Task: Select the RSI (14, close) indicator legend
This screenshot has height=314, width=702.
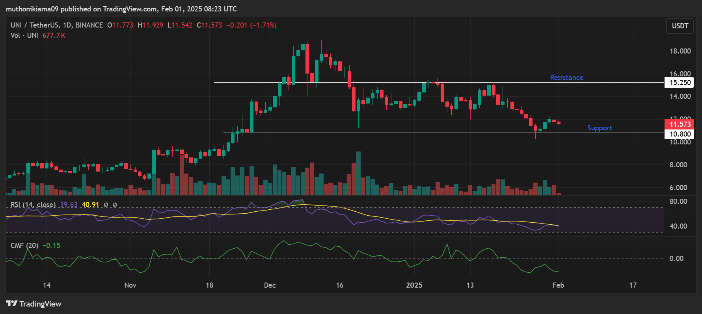Action: [x=33, y=205]
